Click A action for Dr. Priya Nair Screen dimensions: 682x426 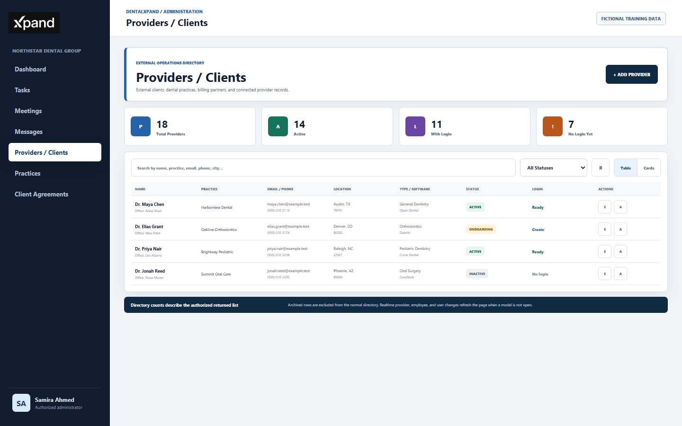[x=620, y=251]
